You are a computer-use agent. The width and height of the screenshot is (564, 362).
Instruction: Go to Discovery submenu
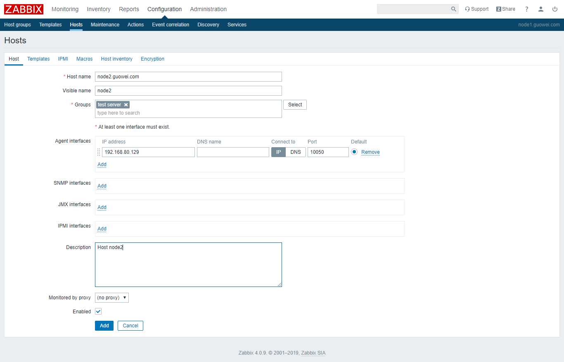tap(208, 25)
